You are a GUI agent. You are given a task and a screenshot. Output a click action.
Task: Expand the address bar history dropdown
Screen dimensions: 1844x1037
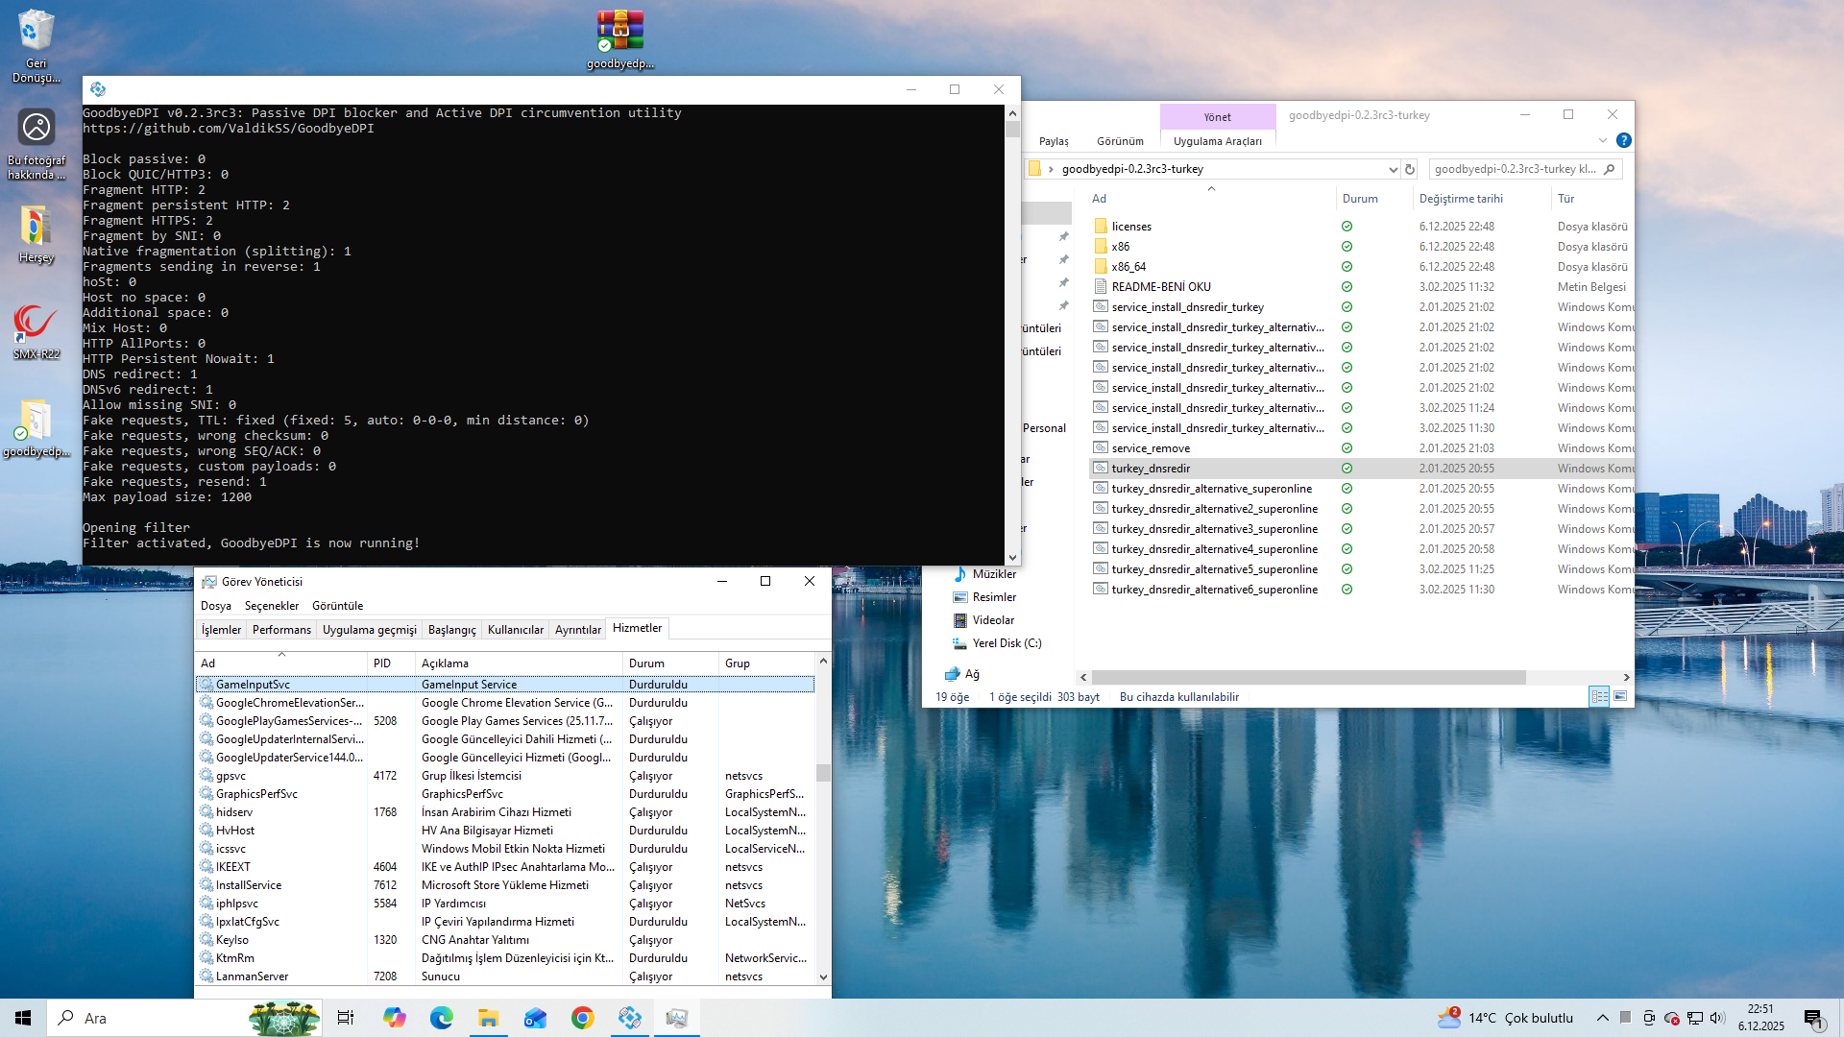click(1393, 169)
